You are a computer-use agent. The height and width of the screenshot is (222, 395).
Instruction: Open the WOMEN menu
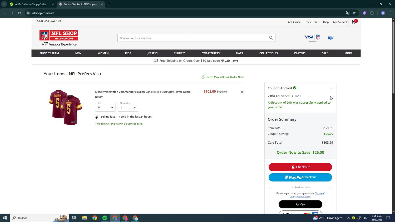[x=103, y=53]
